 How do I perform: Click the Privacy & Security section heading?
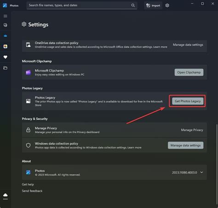pos(34,119)
